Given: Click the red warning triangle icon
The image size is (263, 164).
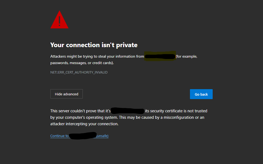Looking at the screenshot, I should [x=59, y=20].
